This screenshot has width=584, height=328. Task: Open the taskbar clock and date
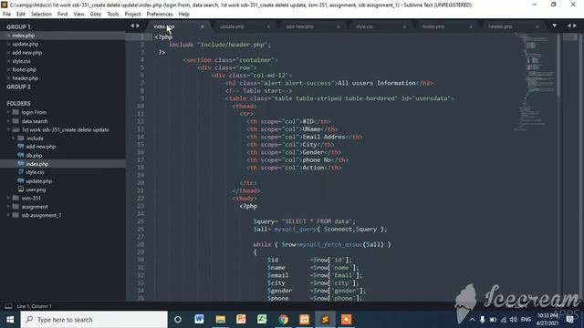point(547,320)
